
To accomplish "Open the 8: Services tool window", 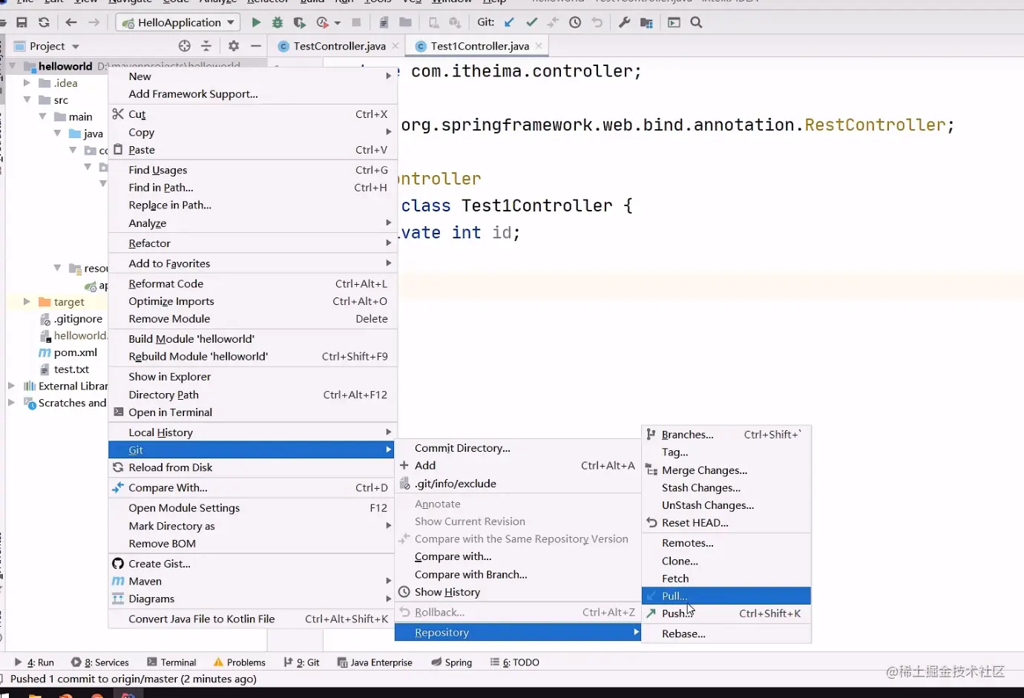I will pos(100,662).
